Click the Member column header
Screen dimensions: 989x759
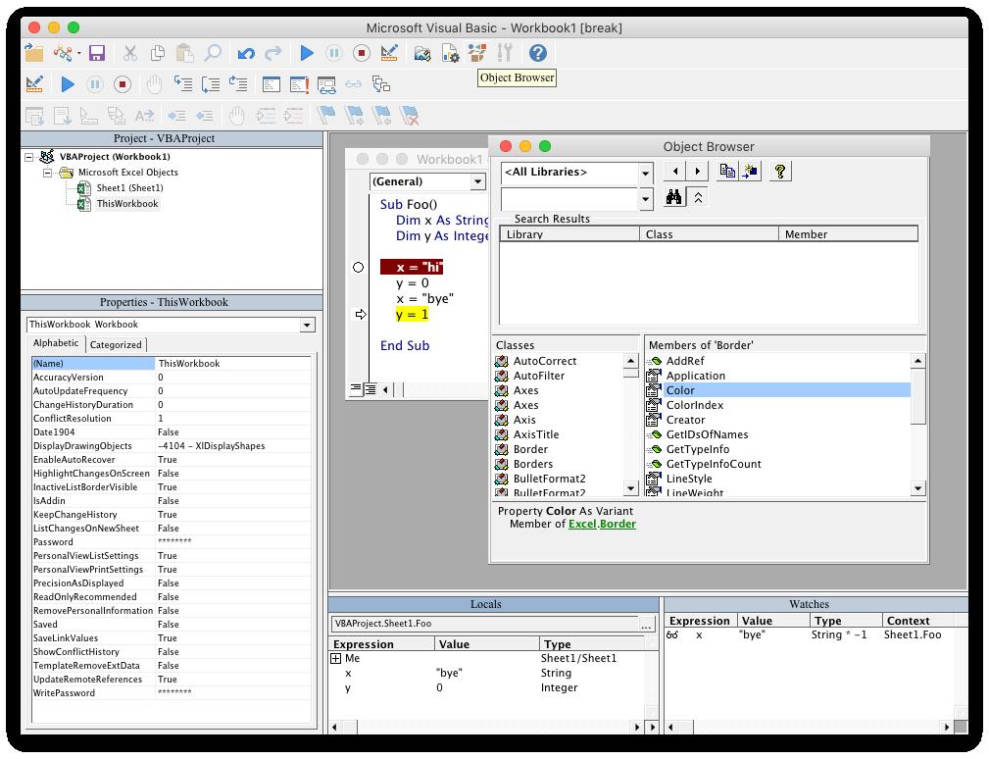coord(848,234)
